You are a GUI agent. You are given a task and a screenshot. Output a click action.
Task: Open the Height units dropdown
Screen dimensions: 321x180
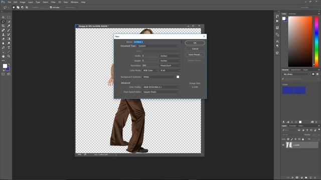pyautogui.click(x=170, y=61)
